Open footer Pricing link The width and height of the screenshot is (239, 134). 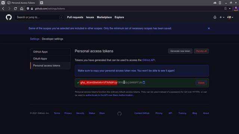click(159, 113)
